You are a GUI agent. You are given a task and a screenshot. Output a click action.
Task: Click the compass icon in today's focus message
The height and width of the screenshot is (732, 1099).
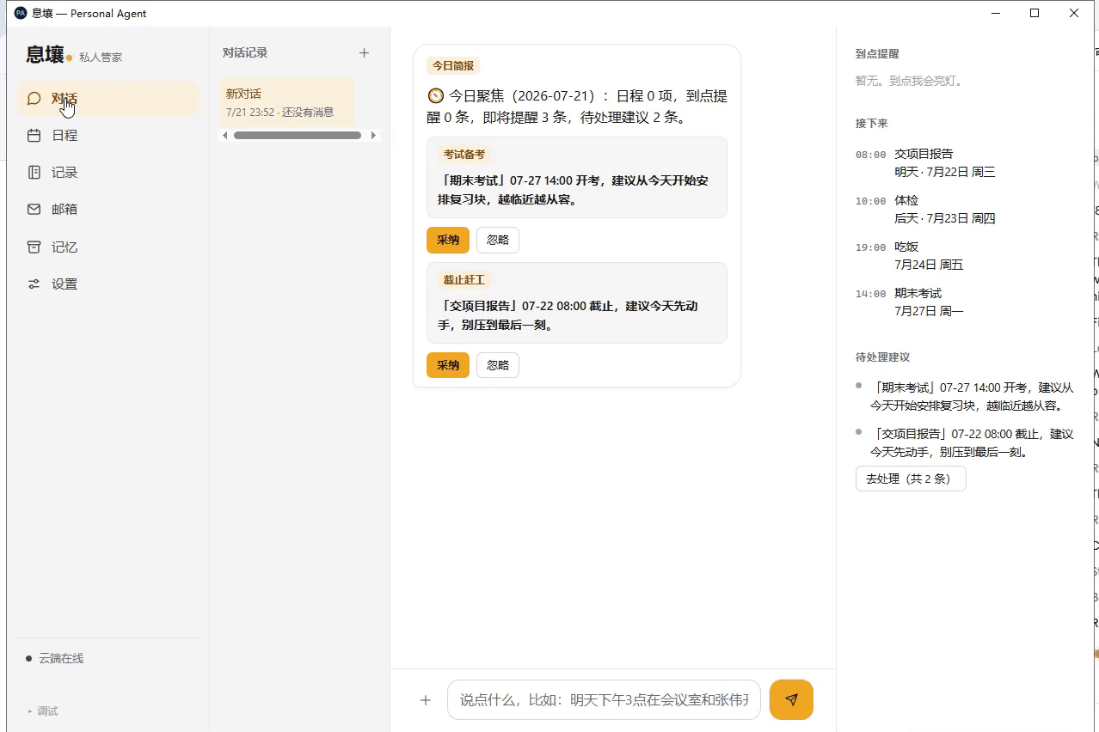(435, 96)
